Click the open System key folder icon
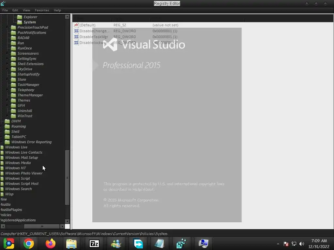334x250 pixels. (20, 22)
